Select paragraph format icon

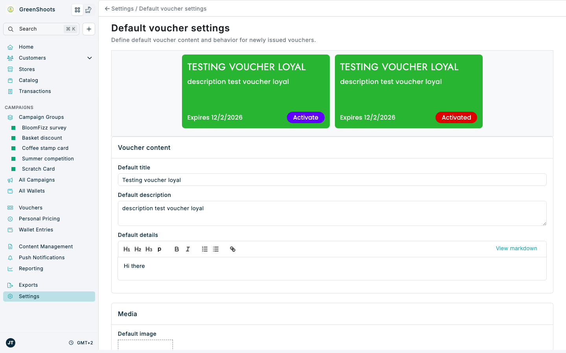point(160,249)
